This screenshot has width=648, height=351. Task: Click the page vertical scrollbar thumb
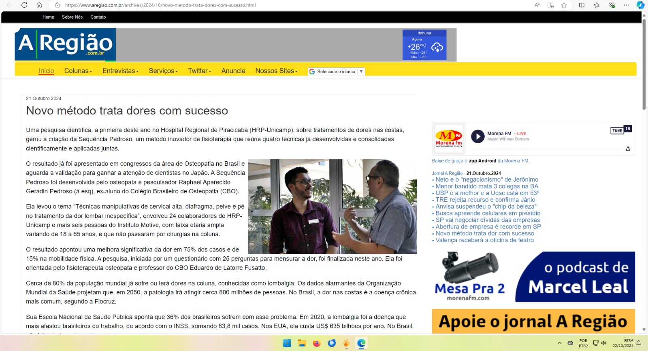(x=644, y=64)
